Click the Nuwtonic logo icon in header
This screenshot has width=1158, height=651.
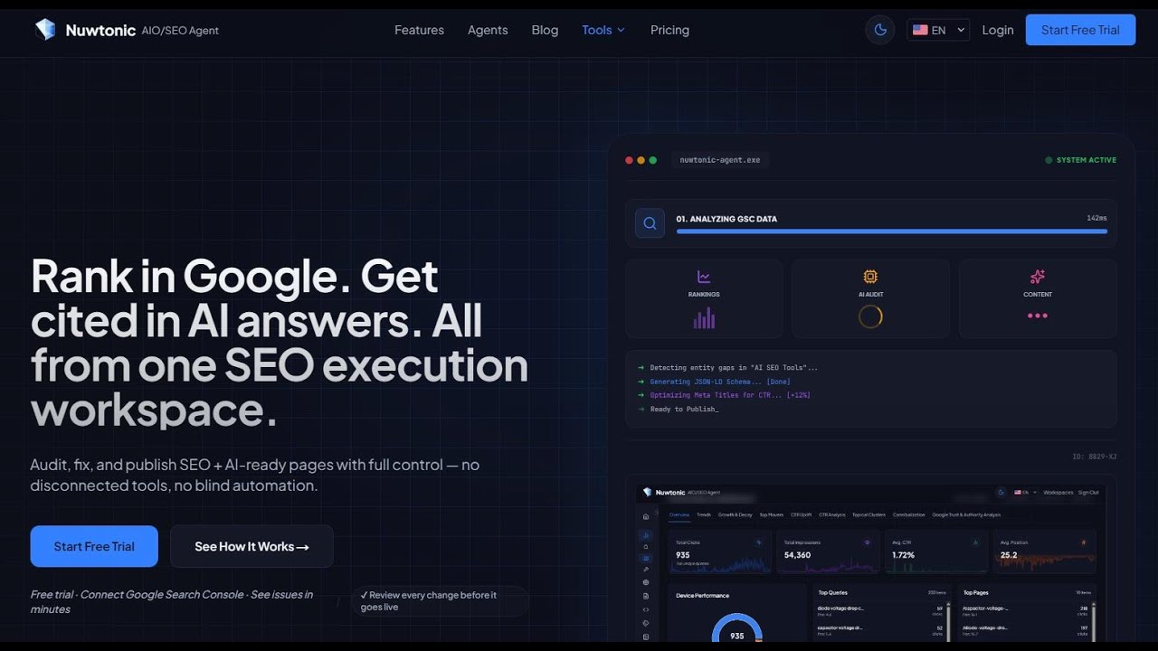pyautogui.click(x=45, y=30)
